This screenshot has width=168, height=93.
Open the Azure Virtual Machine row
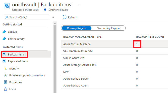coord(115,44)
